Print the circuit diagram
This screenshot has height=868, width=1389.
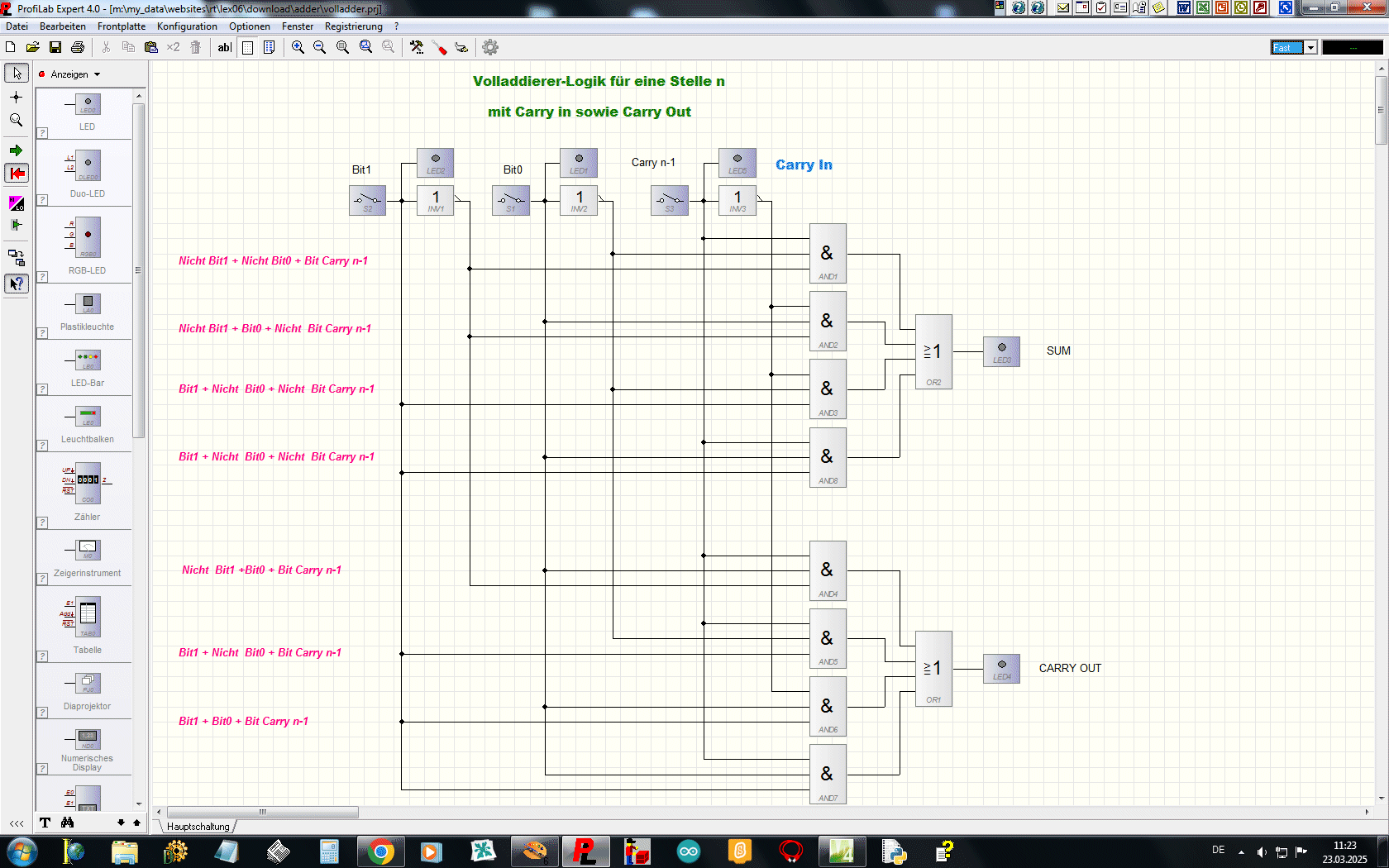click(78, 47)
